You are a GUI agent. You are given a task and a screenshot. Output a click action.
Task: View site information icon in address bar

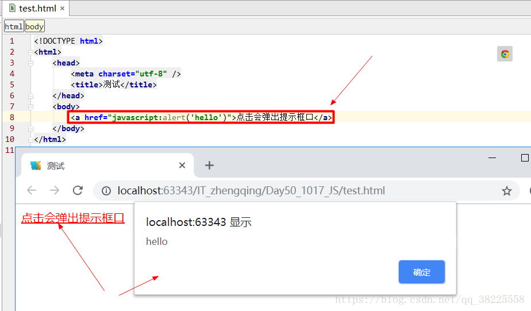coord(106,191)
